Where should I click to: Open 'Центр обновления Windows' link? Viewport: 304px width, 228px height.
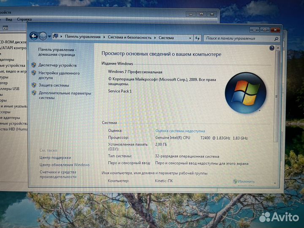pyautogui.click(x=65, y=165)
